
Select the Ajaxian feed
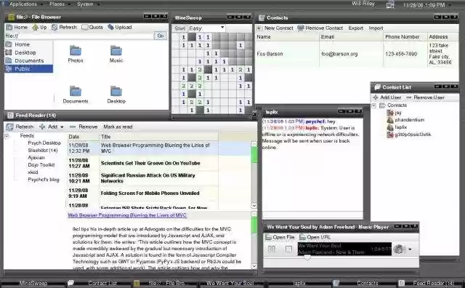36,157
